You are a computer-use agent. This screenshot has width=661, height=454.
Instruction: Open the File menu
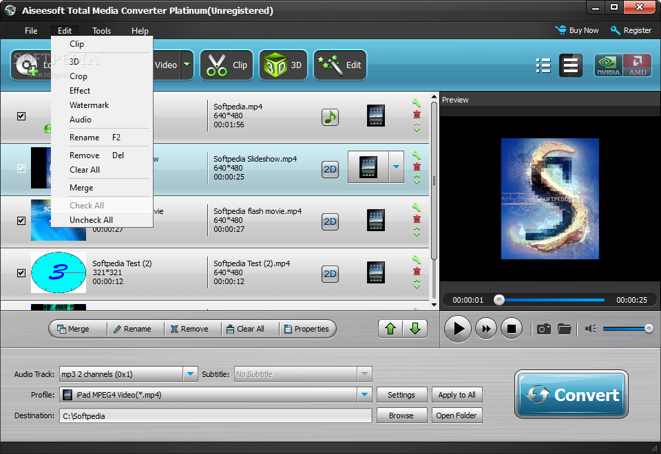pos(31,31)
